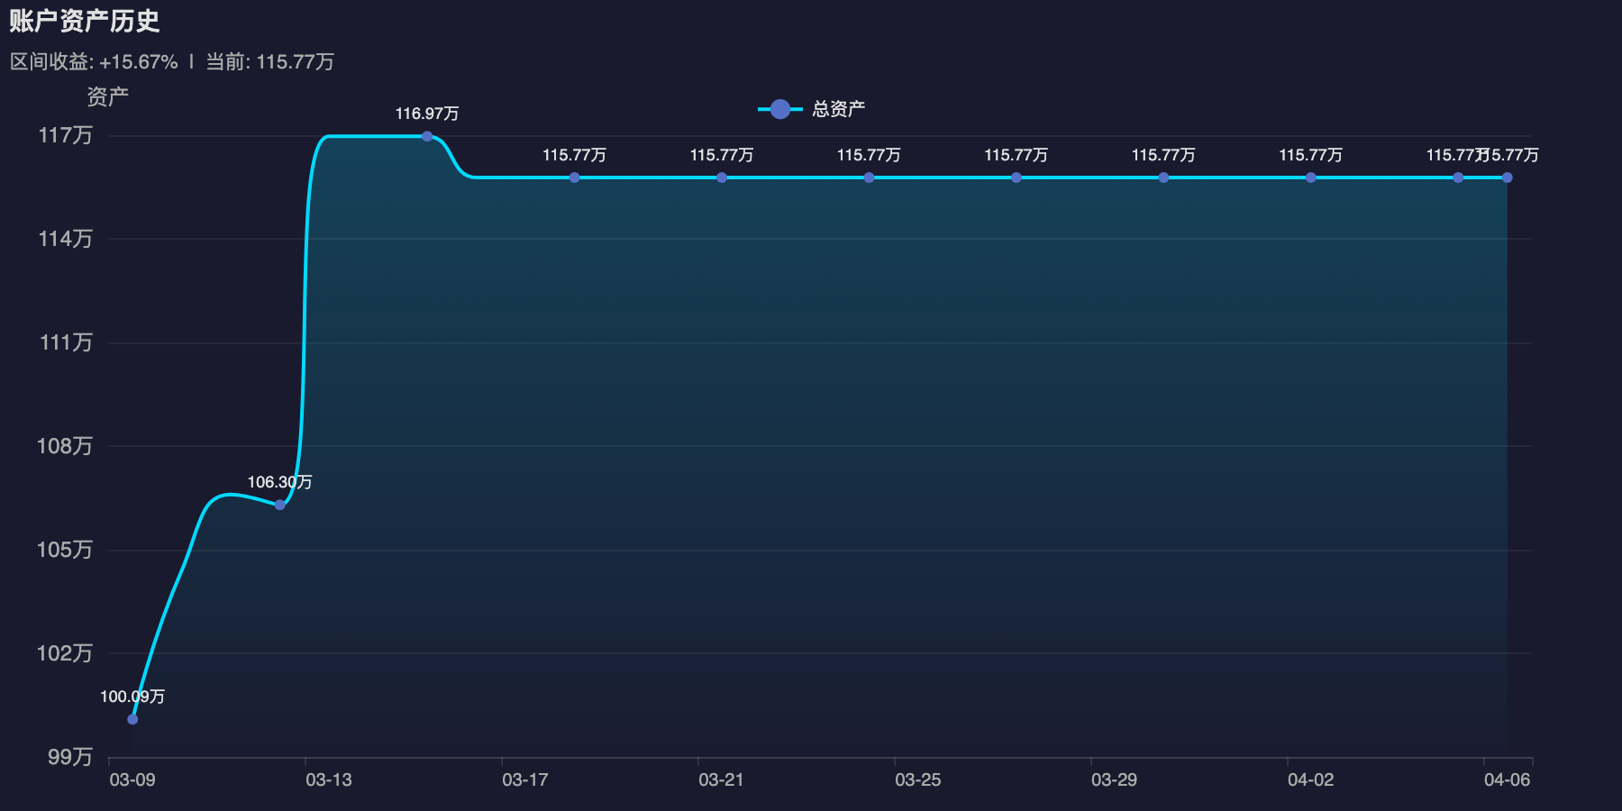This screenshot has width=1622, height=811.
Task: Click the first 115.77万 data point marker
Action: pos(574,178)
